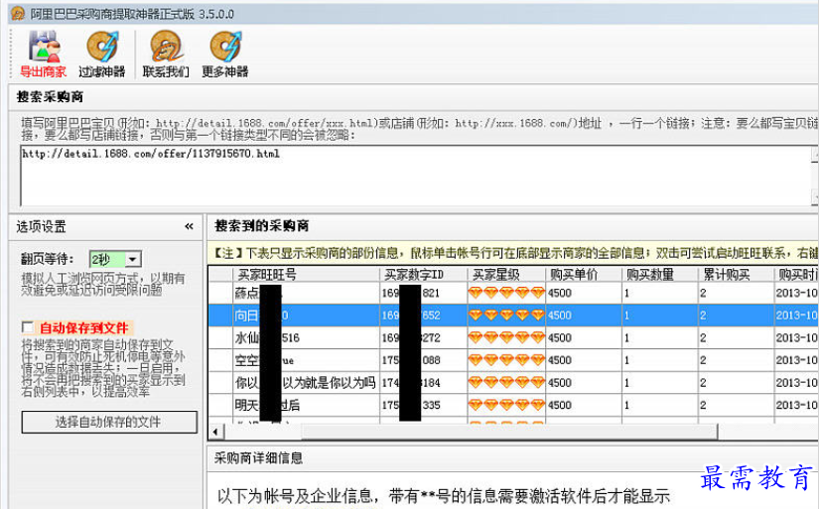Click 选择自动保存的文件 button
This screenshot has width=821, height=509.
(x=109, y=422)
